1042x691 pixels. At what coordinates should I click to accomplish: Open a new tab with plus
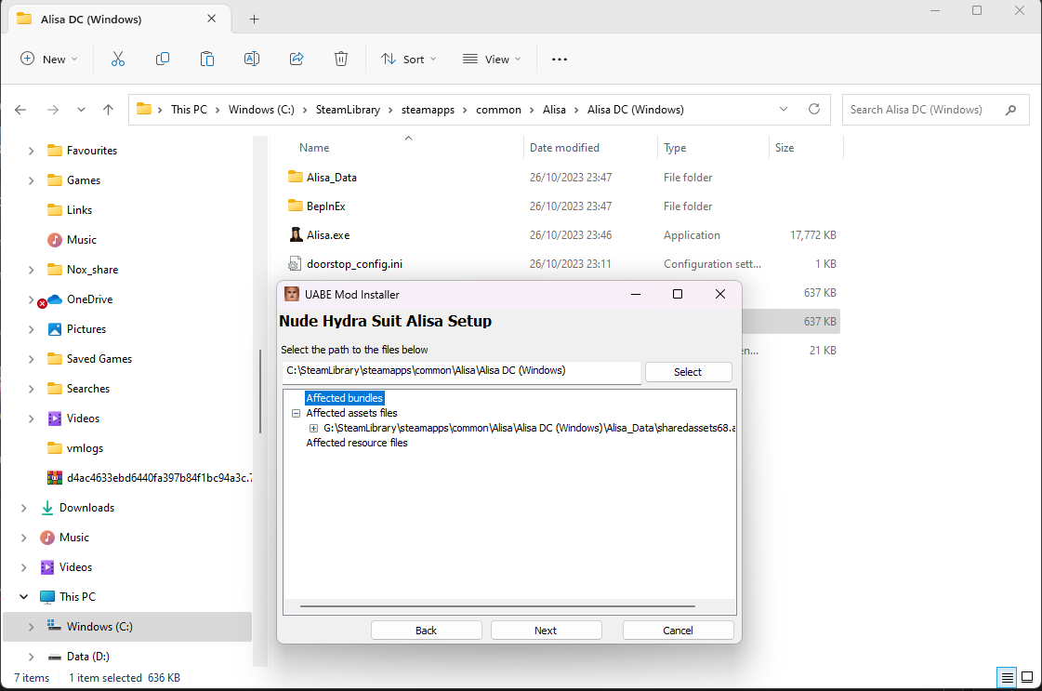tap(254, 20)
